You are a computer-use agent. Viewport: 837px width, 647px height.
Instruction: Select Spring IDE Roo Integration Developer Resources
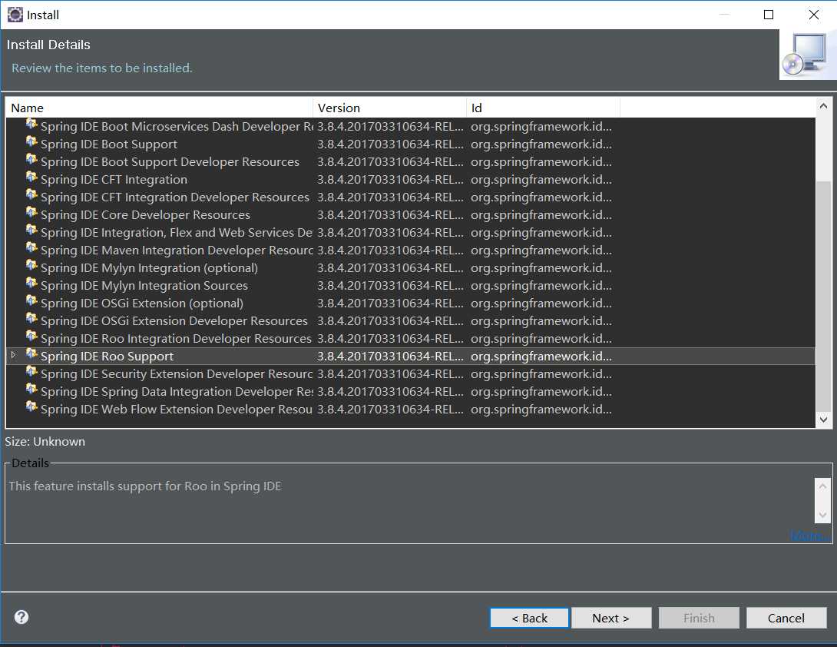point(176,339)
